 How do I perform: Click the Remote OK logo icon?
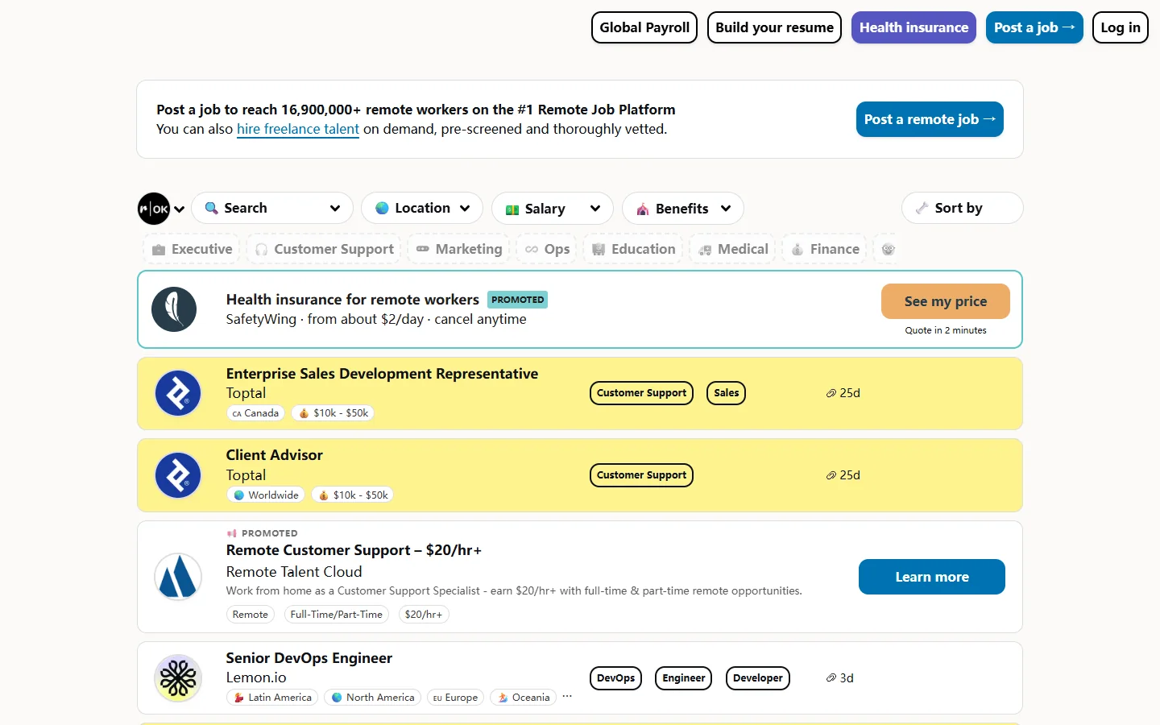coord(154,209)
